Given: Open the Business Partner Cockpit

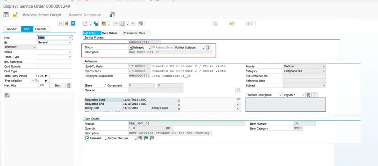Looking at the screenshot, I should coord(42,15).
